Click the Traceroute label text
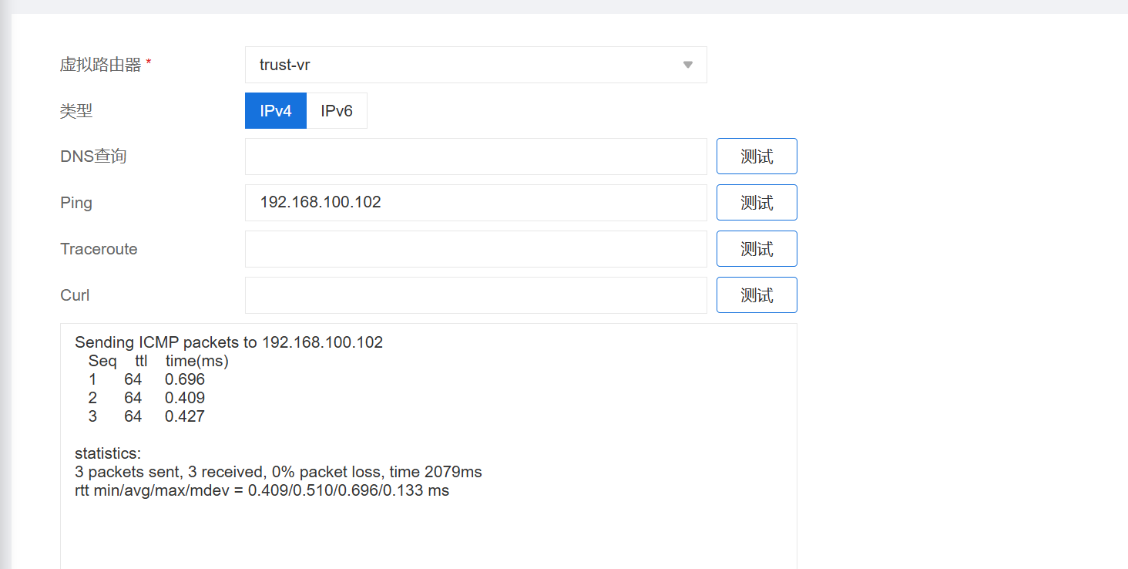Viewport: 1128px width, 569px height. pos(99,249)
